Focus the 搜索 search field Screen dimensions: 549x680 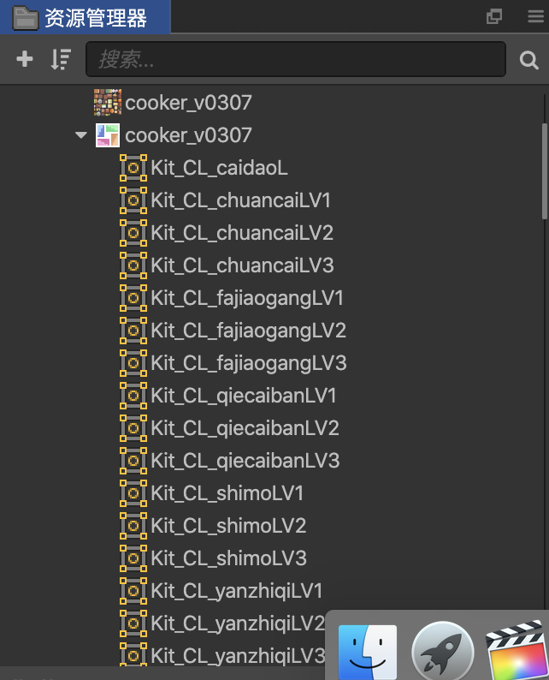296,59
